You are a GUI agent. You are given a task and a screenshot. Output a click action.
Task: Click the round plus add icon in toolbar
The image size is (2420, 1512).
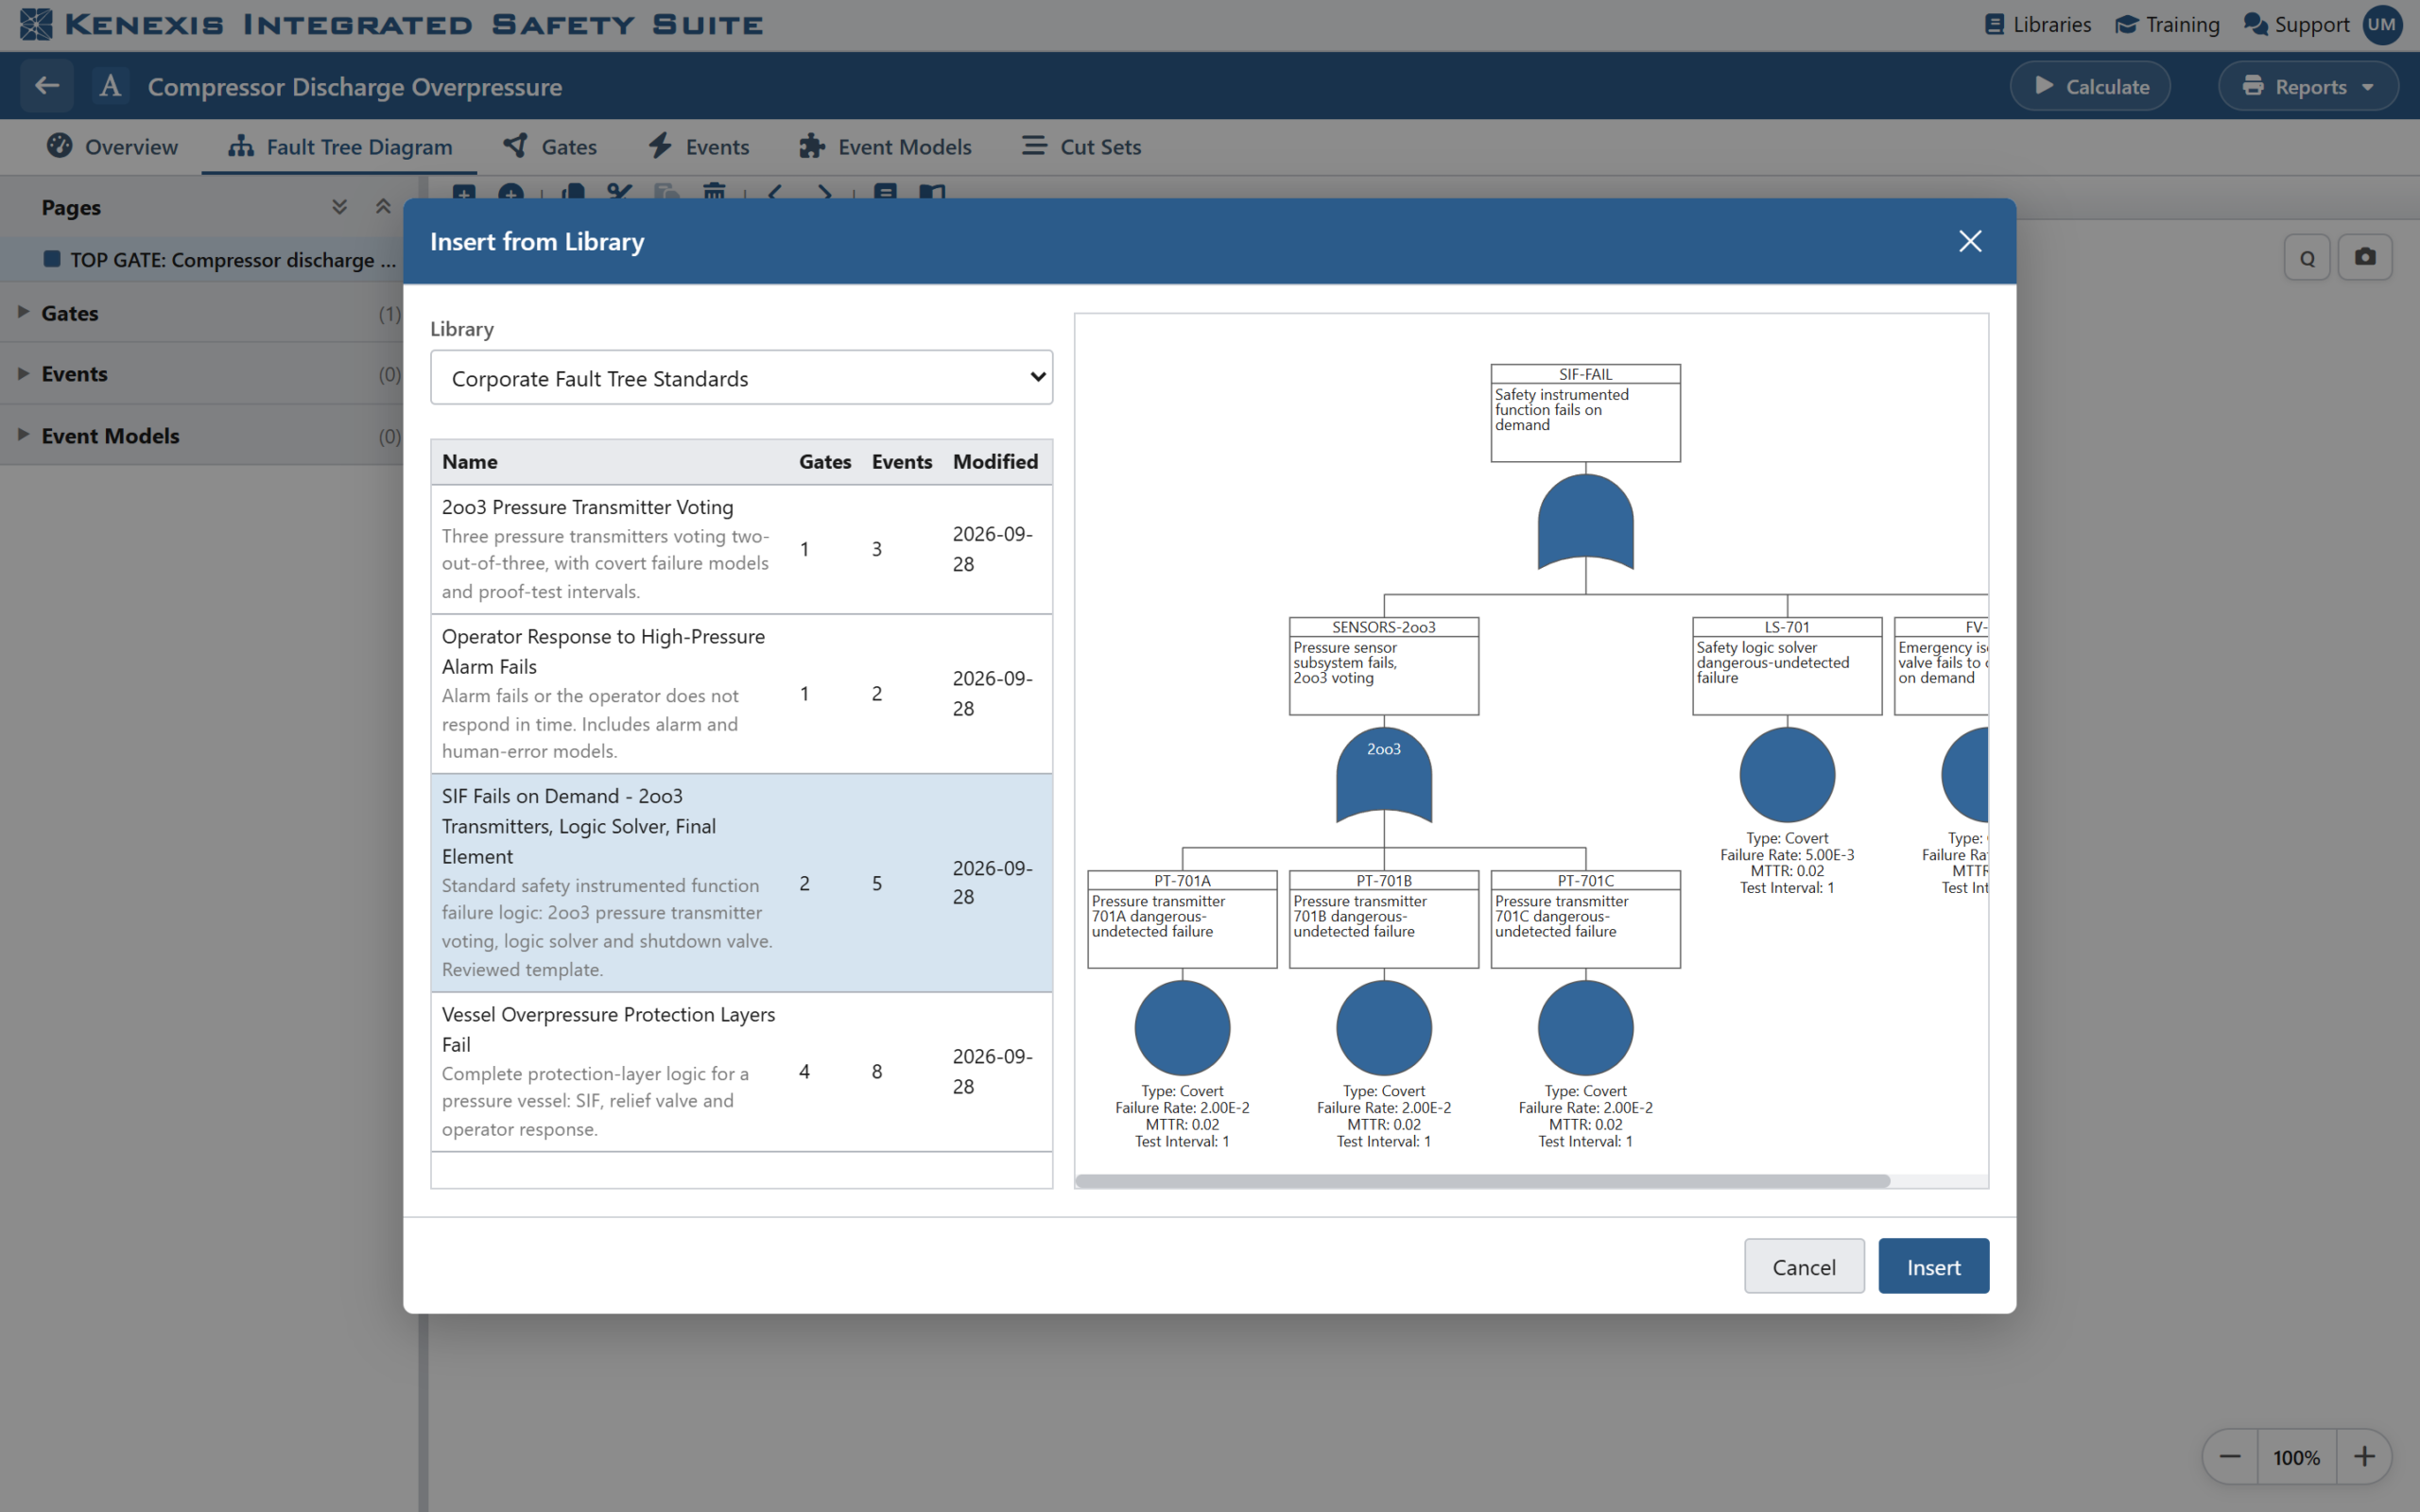pos(511,191)
